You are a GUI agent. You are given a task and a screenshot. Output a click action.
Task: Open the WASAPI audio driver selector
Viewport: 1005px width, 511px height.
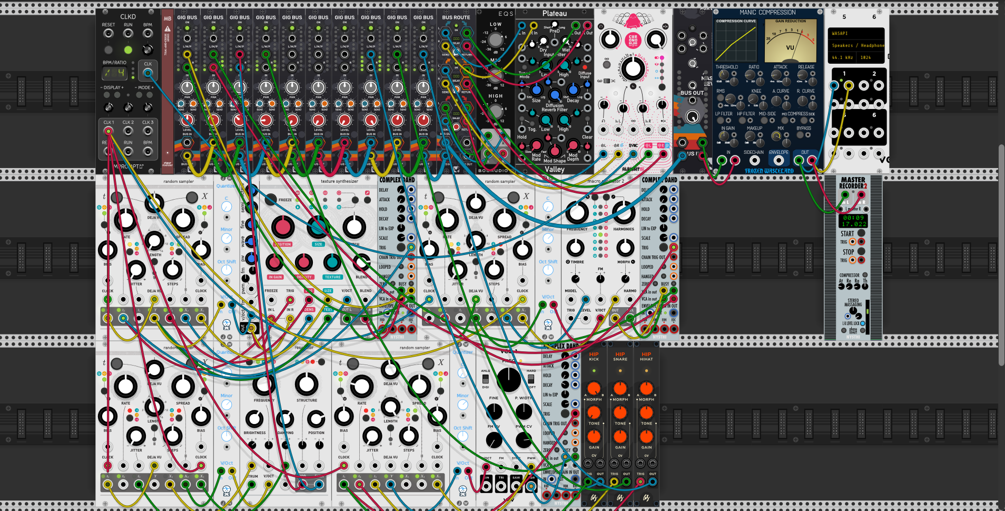(x=856, y=33)
